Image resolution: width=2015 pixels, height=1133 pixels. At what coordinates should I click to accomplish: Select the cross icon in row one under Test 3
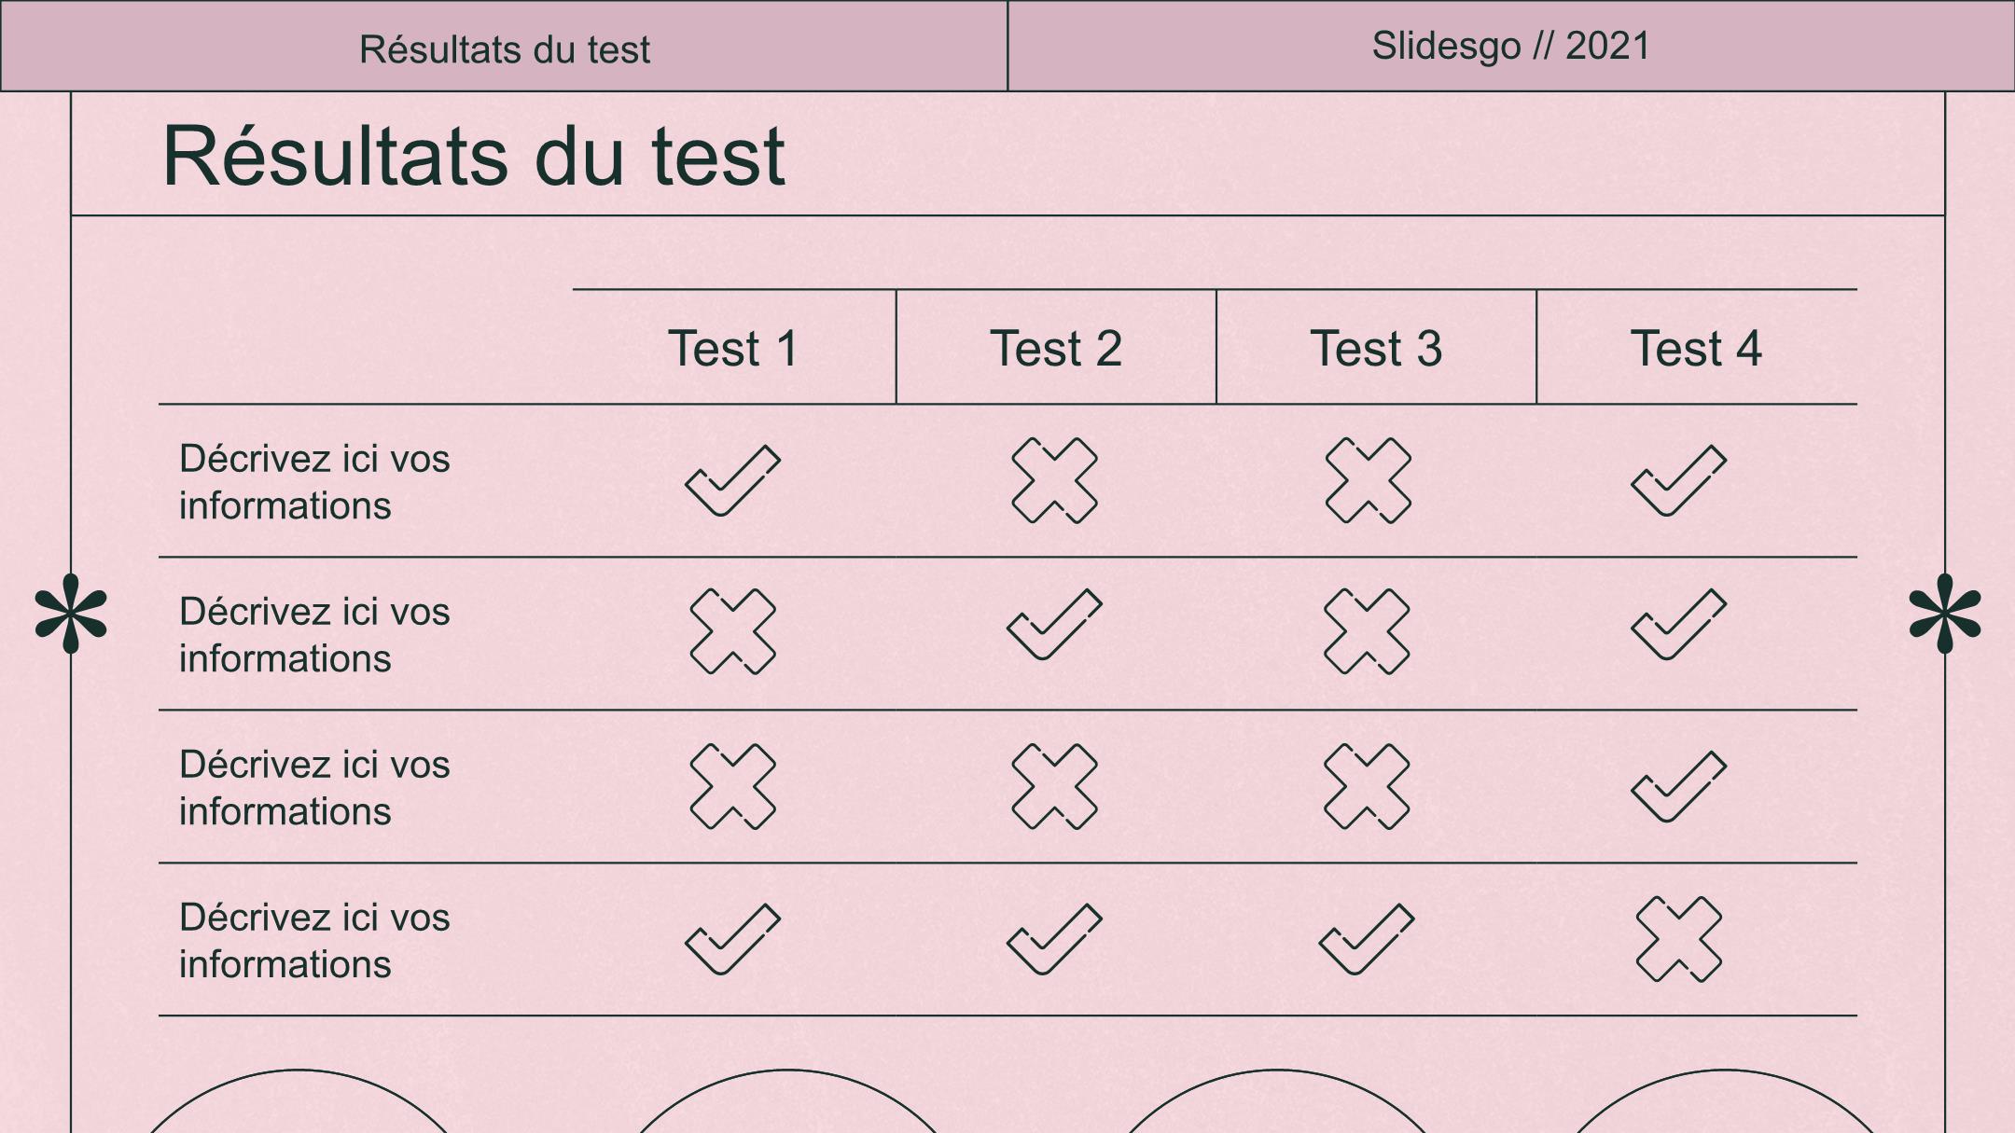(x=1368, y=480)
